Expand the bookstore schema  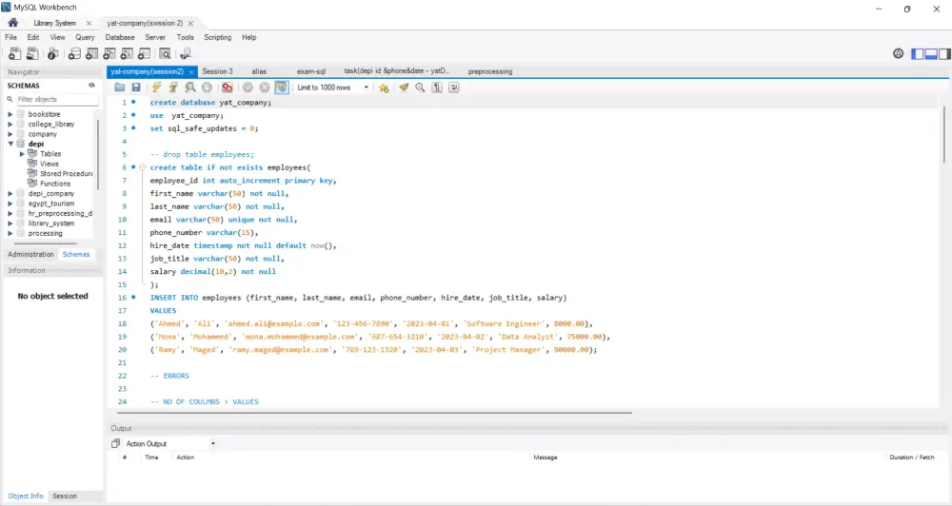[10, 114]
